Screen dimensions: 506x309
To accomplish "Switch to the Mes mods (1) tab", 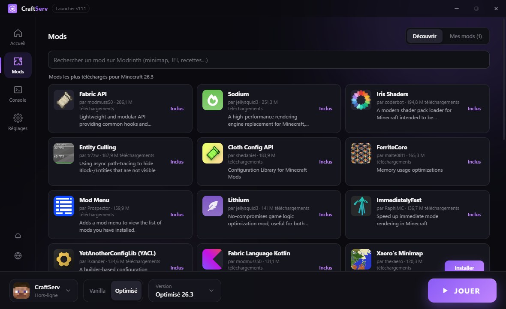I will coord(466,36).
